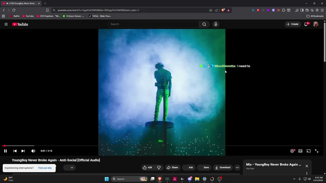Screen dimensions: 326x183
Task: Open media control music note icon
Action: 297,10
